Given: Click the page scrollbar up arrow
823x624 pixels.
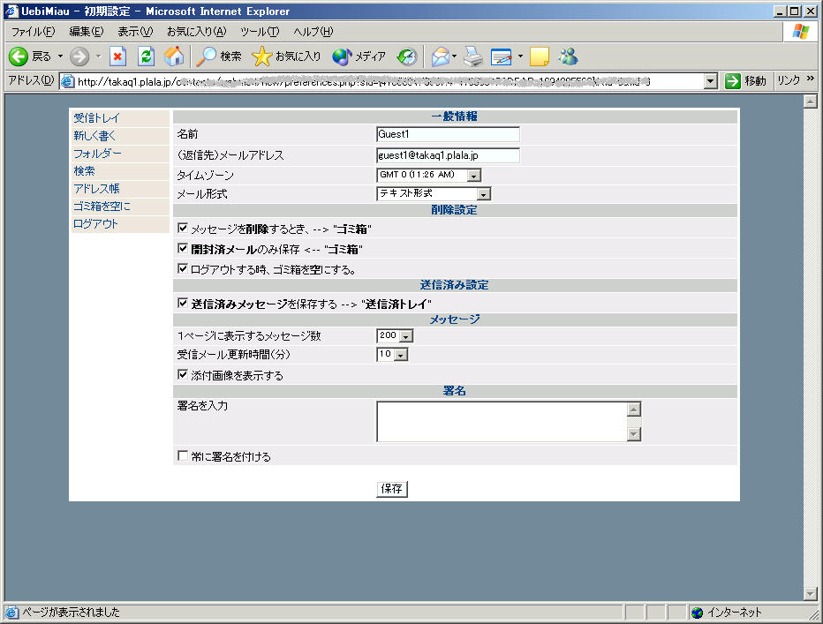Looking at the screenshot, I should pyautogui.click(x=810, y=101).
